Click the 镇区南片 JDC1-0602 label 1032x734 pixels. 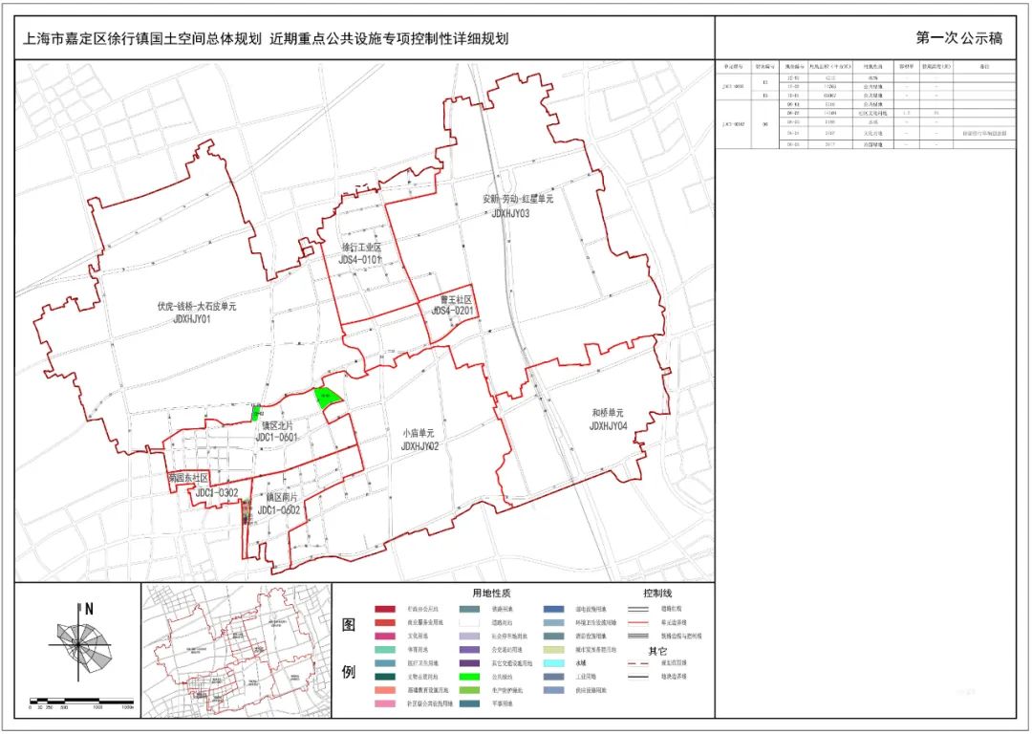click(x=278, y=505)
